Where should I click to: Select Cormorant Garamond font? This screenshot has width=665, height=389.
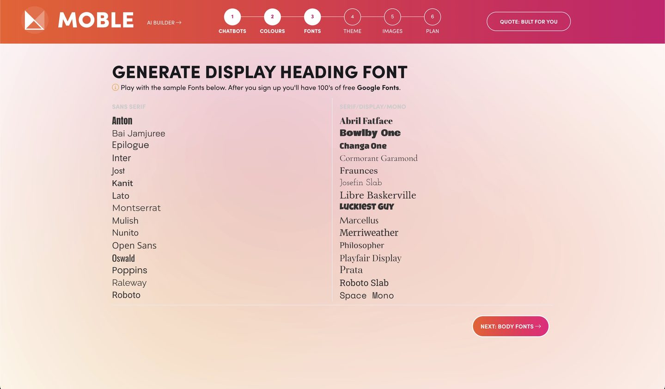(378, 158)
